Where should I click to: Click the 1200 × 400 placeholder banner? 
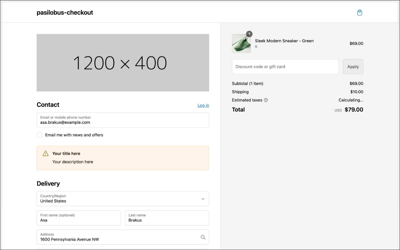click(123, 63)
